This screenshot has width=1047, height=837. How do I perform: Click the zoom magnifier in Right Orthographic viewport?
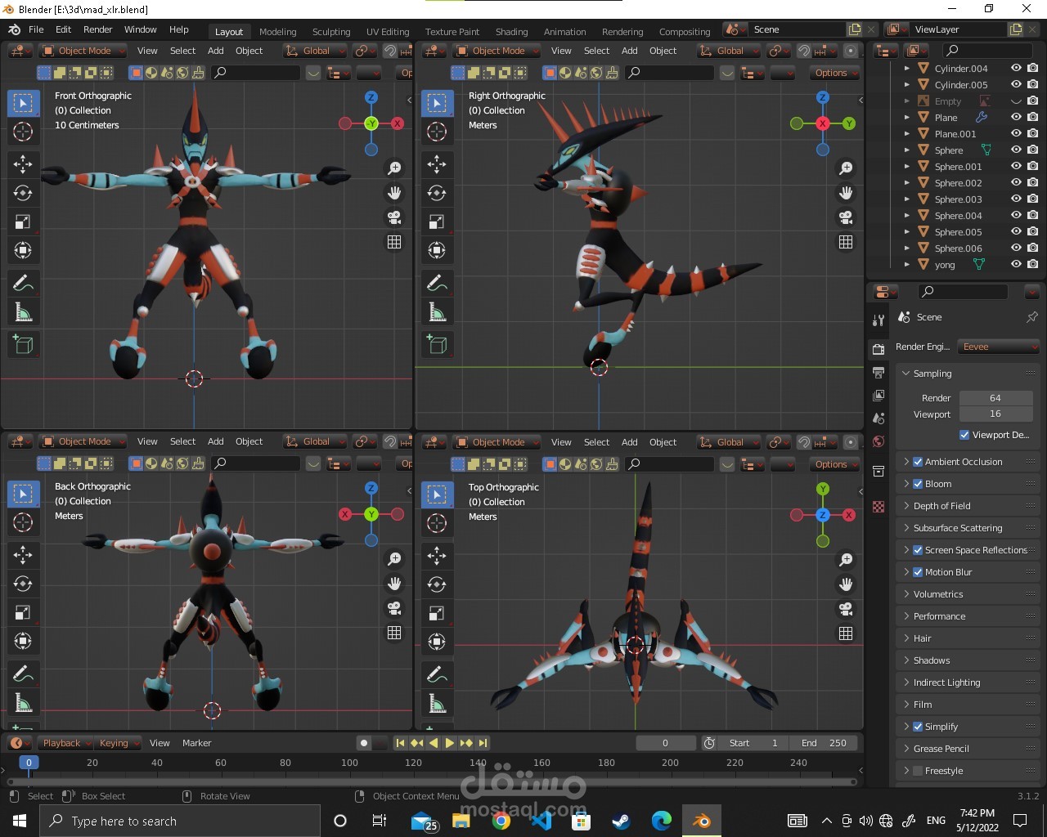[x=846, y=168]
